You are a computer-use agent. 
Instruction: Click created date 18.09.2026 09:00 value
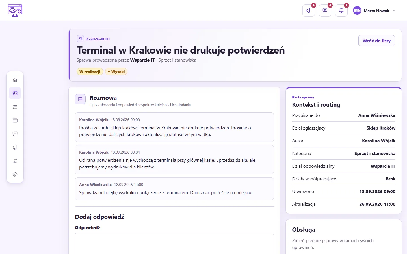coord(377,191)
